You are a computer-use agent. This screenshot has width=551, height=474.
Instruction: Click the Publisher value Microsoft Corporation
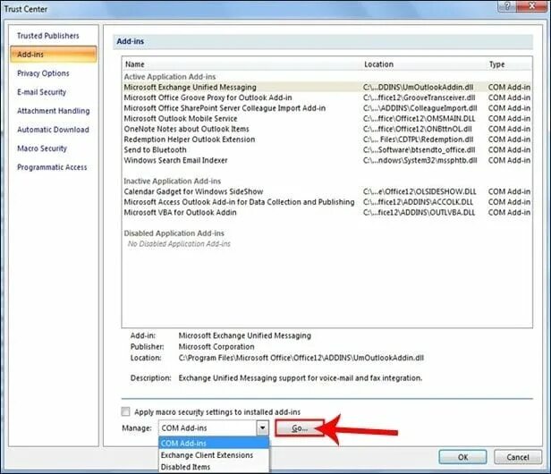[x=216, y=346]
